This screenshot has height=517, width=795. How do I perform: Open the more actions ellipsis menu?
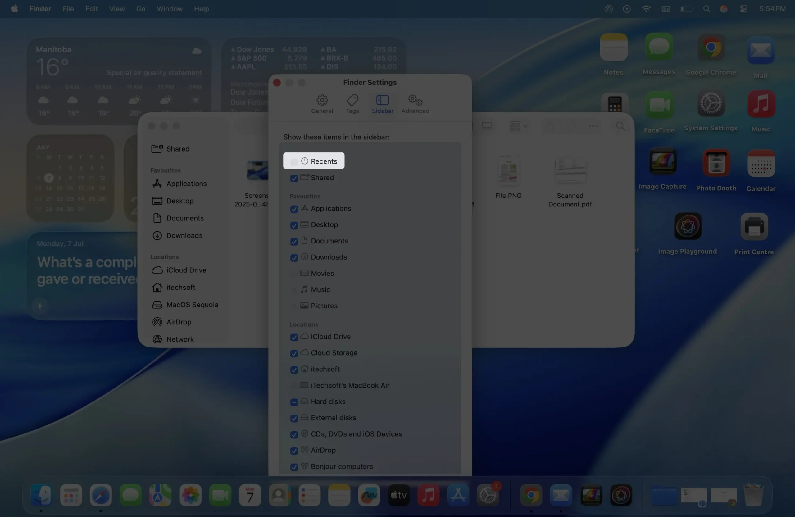click(593, 126)
